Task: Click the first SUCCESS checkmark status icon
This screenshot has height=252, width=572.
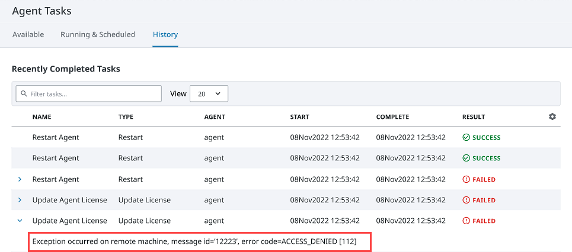Action: pos(466,138)
